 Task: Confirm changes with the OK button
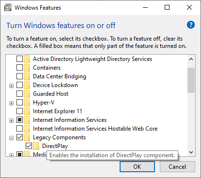(137, 167)
